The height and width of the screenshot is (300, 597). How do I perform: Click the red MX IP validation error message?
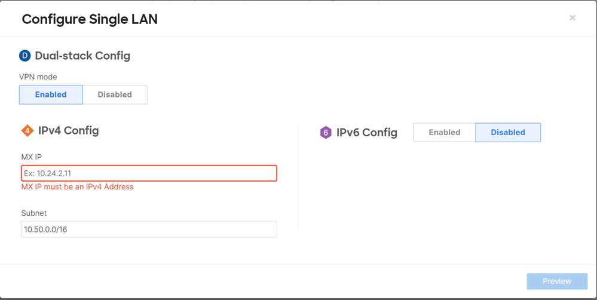77,187
